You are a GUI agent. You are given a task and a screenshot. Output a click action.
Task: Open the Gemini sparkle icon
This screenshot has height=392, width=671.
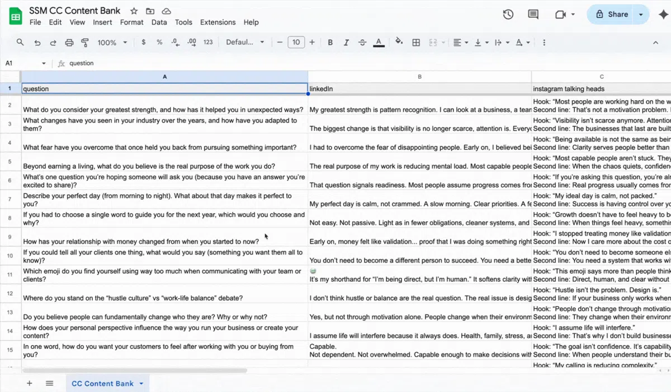[663, 15]
